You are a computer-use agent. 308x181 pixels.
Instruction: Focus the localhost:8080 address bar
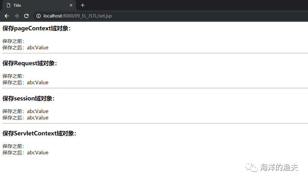pyautogui.click(x=171, y=16)
